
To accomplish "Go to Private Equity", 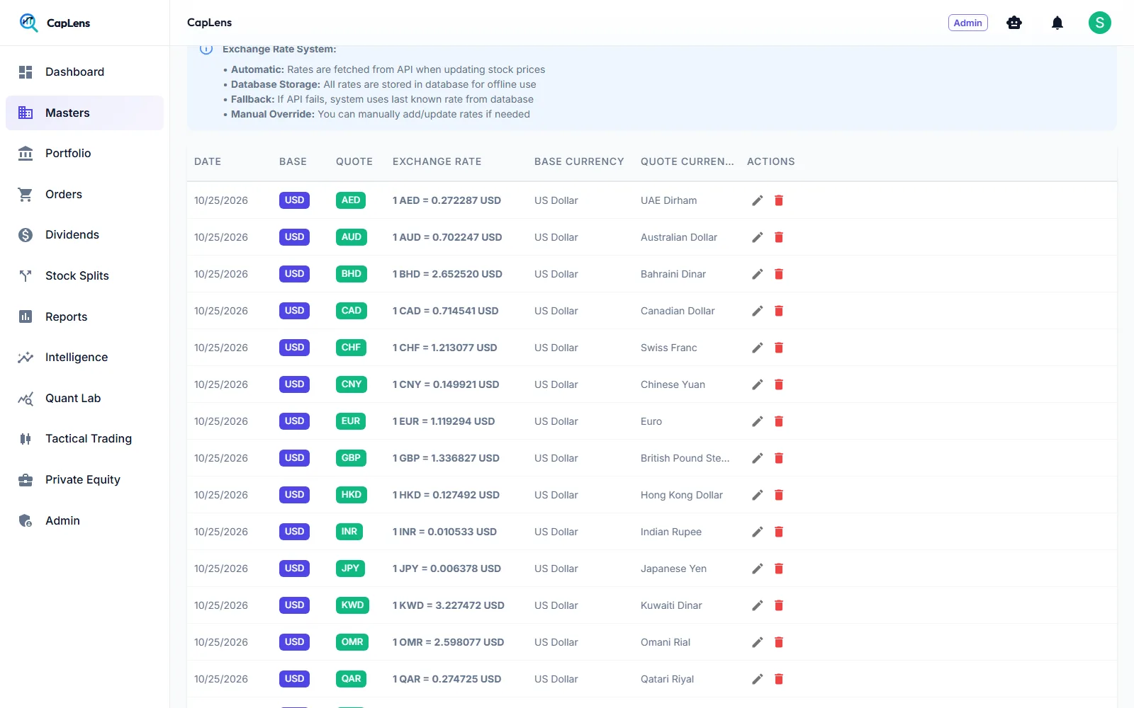I will pos(84,479).
